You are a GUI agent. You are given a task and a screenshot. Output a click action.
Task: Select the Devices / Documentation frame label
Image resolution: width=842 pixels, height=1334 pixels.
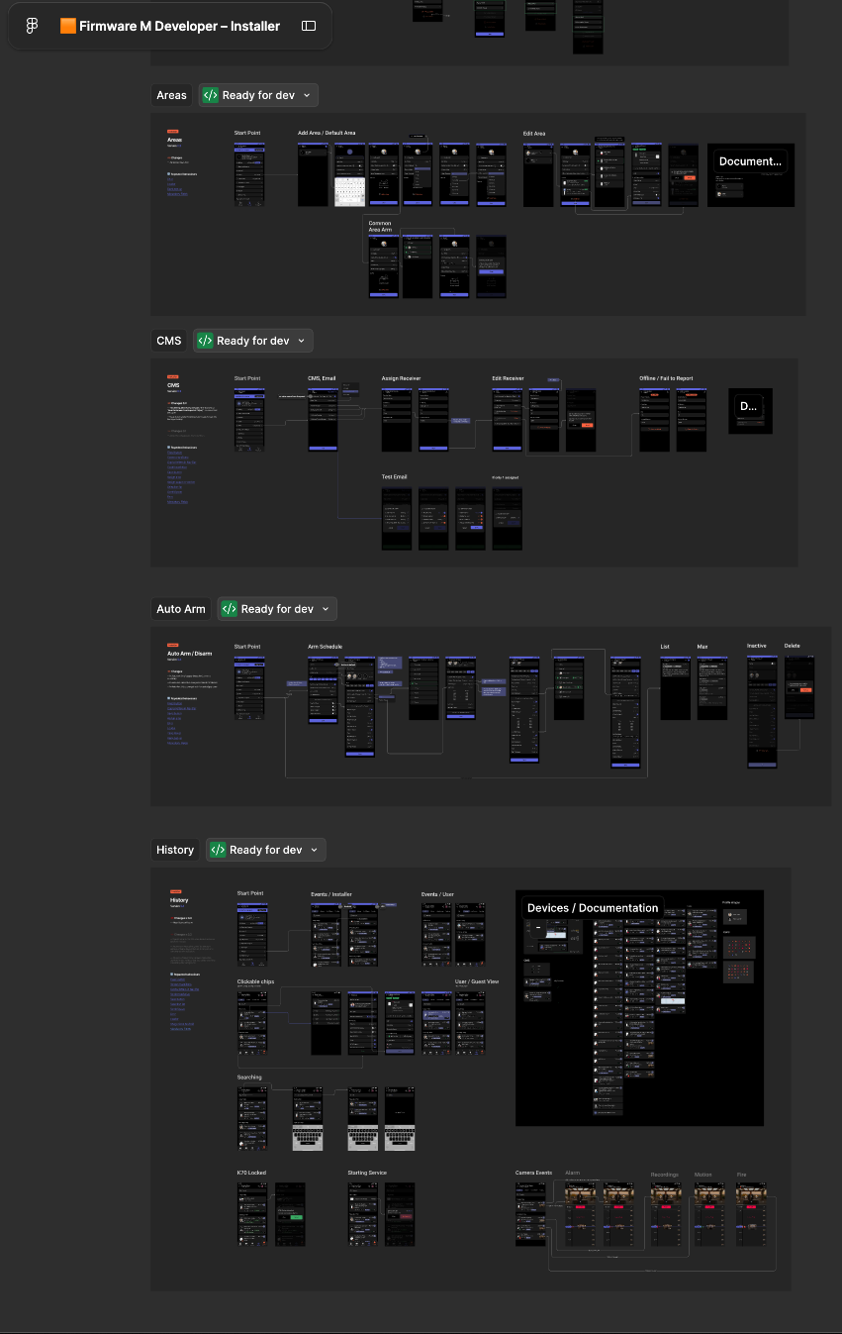tap(593, 908)
